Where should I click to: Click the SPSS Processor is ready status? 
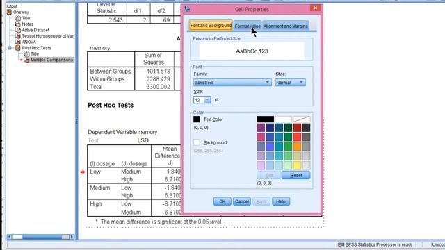pyautogui.click(x=375, y=244)
